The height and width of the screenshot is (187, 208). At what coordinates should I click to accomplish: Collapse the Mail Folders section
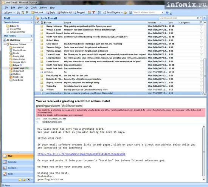[31, 36]
